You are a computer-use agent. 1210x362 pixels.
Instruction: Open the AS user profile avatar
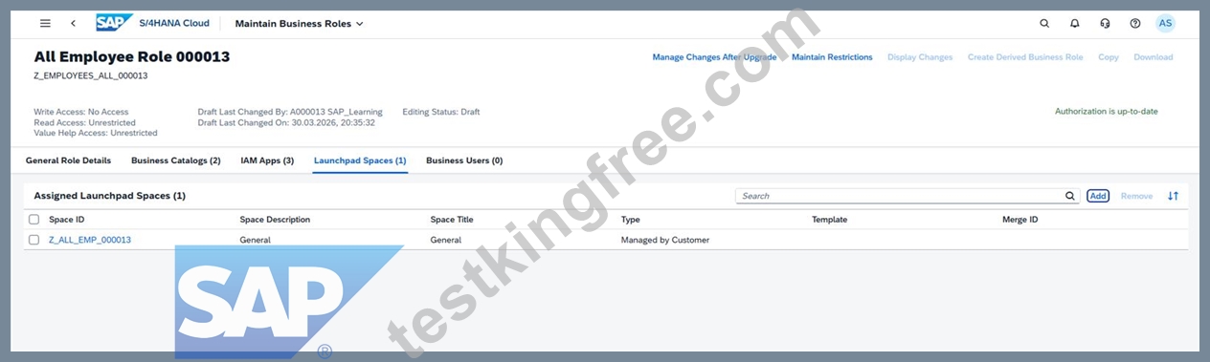[x=1164, y=23]
